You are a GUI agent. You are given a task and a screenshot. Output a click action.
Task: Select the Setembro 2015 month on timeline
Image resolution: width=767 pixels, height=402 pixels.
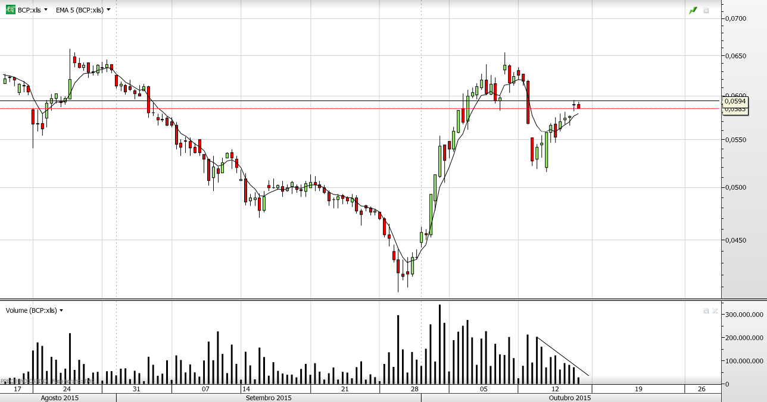coord(269,398)
